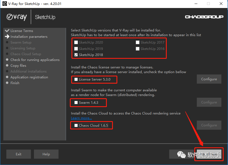
Task: Select Licensing Setup step in sidebar
Action: pyautogui.click(x=23, y=48)
